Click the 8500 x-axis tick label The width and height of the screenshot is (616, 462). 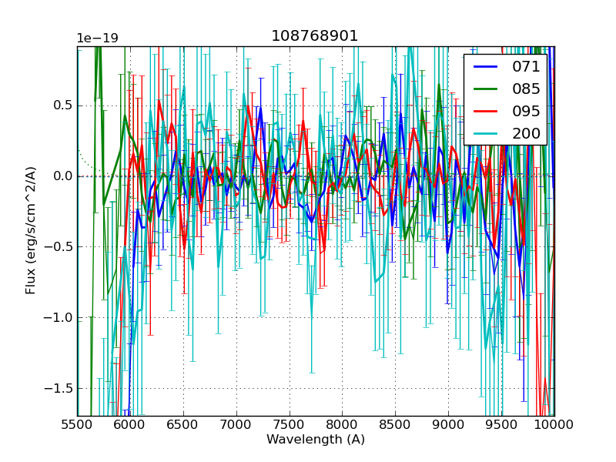(x=396, y=425)
